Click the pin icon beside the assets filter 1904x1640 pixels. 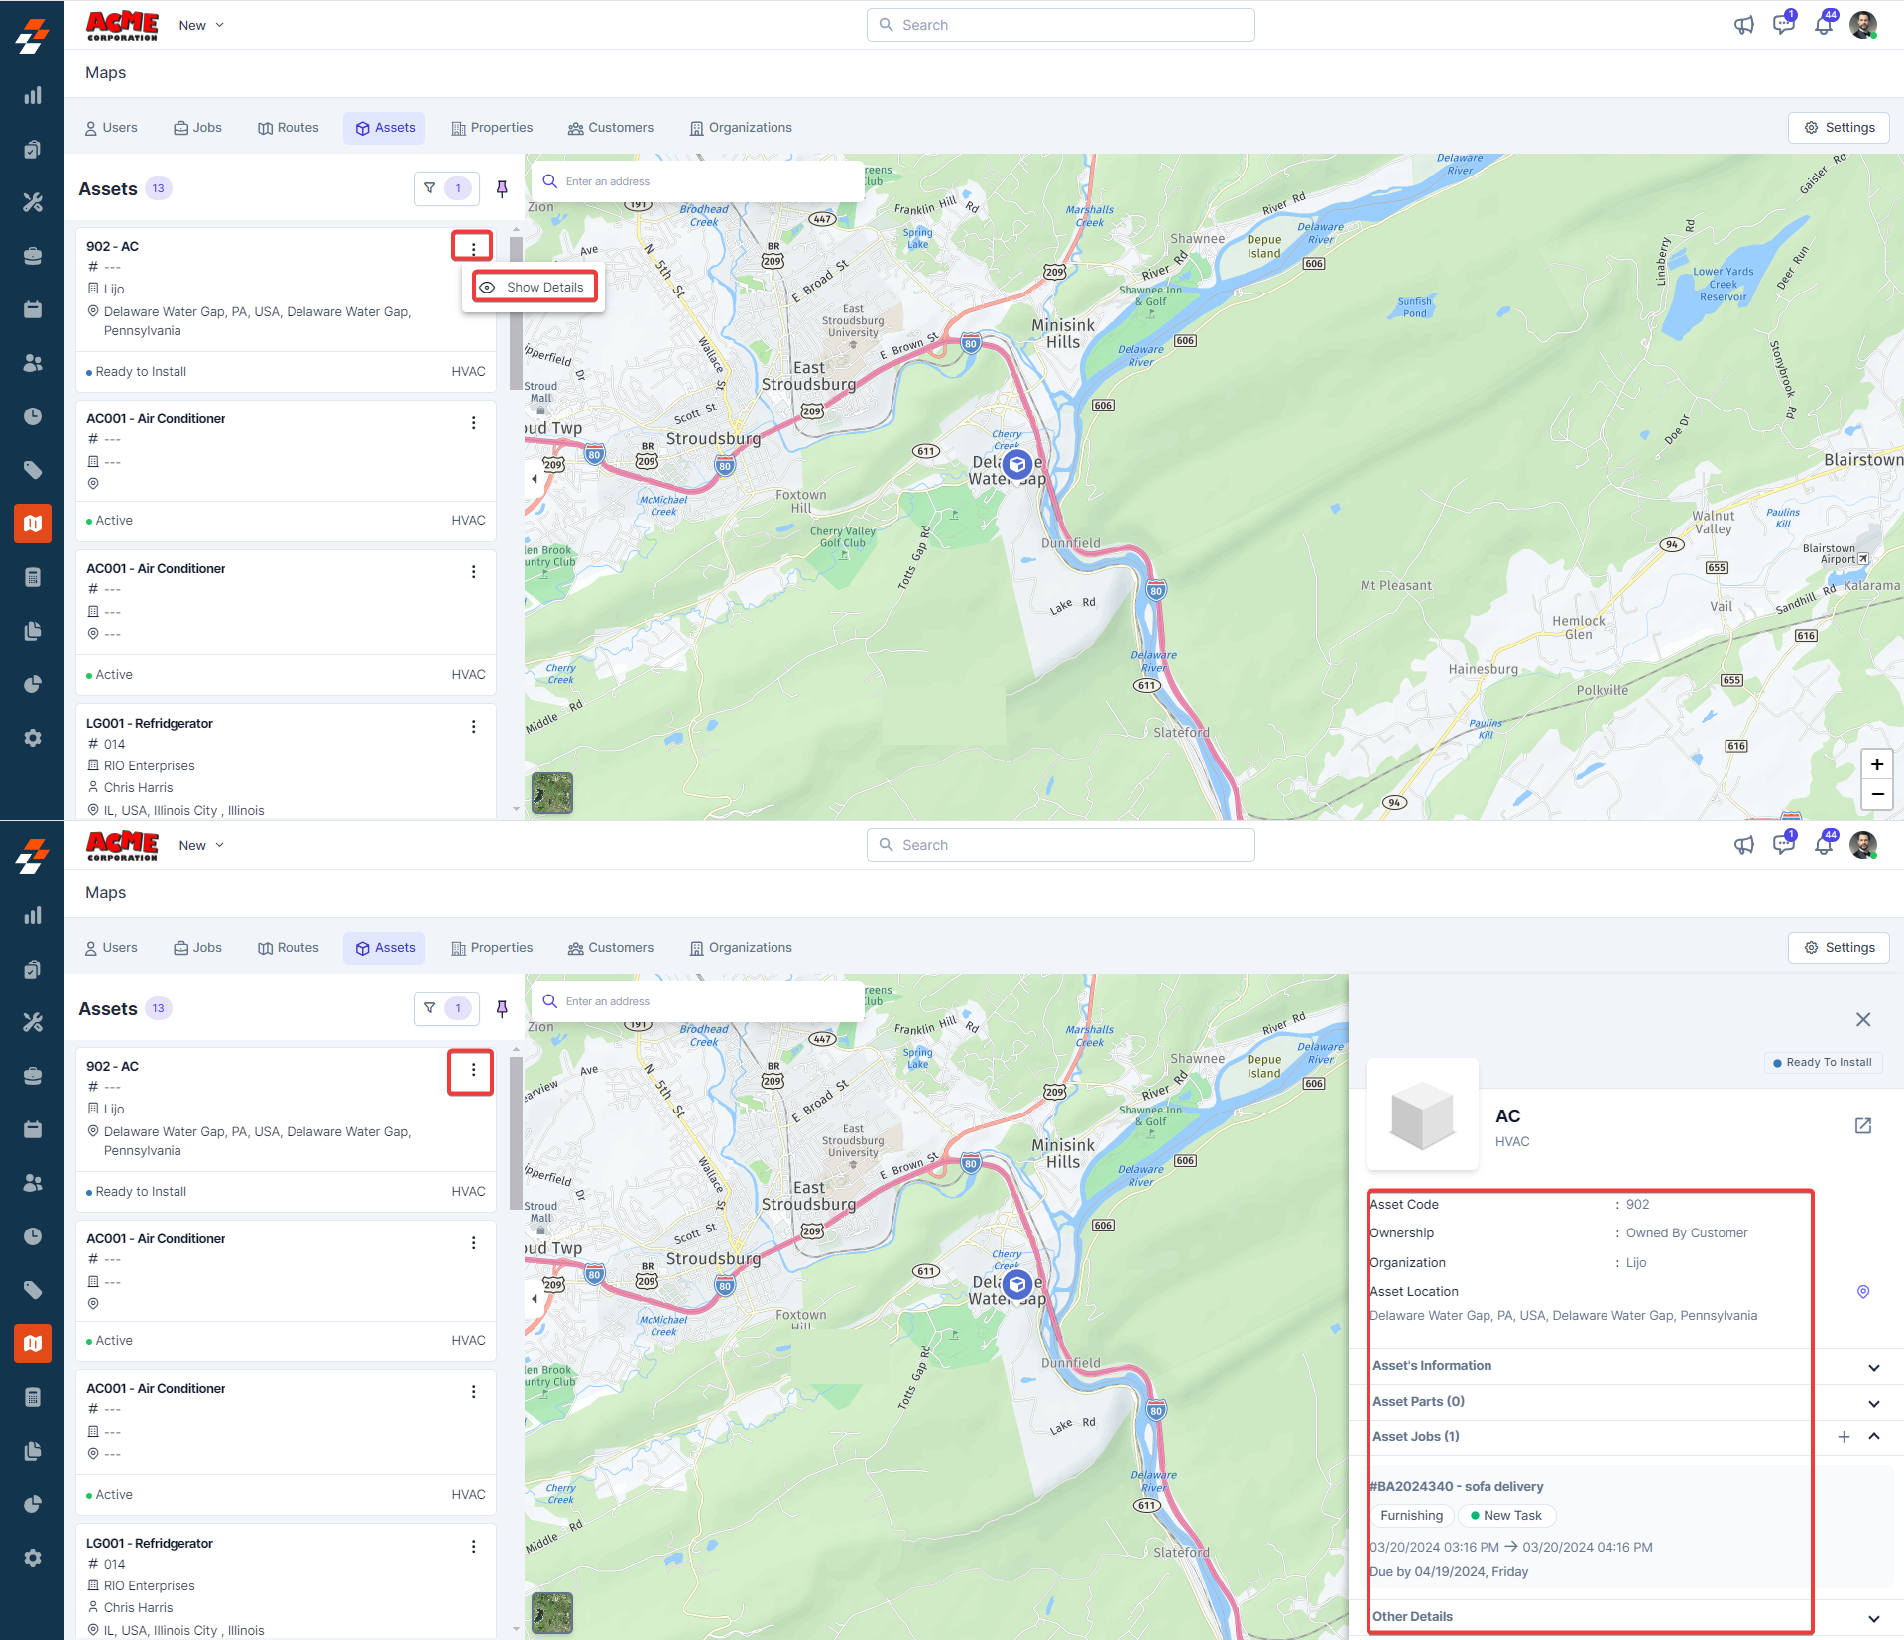[502, 188]
